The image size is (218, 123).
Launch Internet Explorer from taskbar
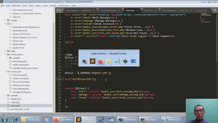click(15, 120)
